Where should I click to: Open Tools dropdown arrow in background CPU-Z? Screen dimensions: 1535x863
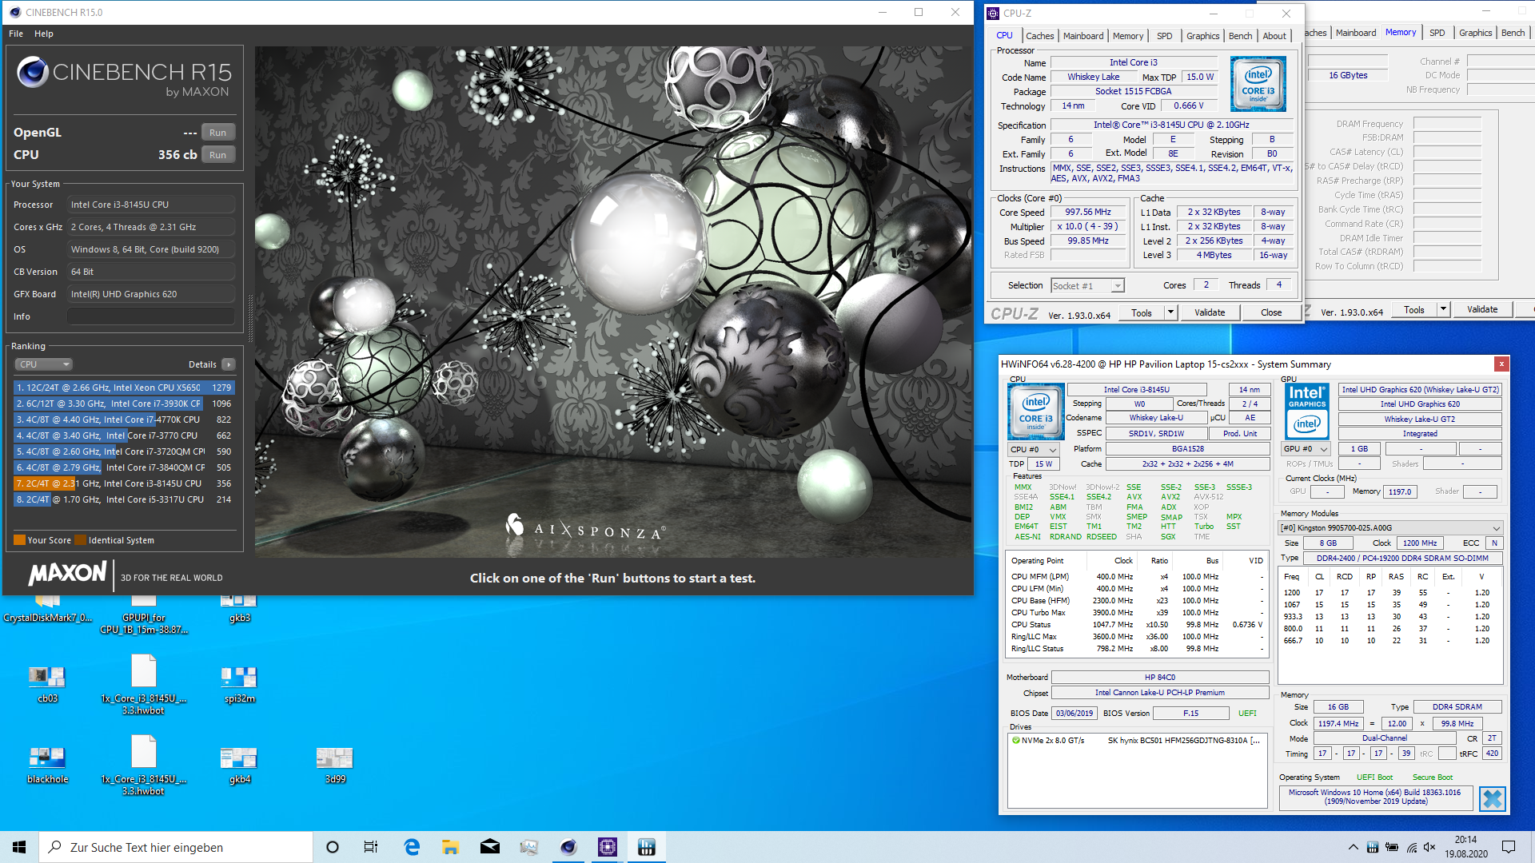[1444, 309]
